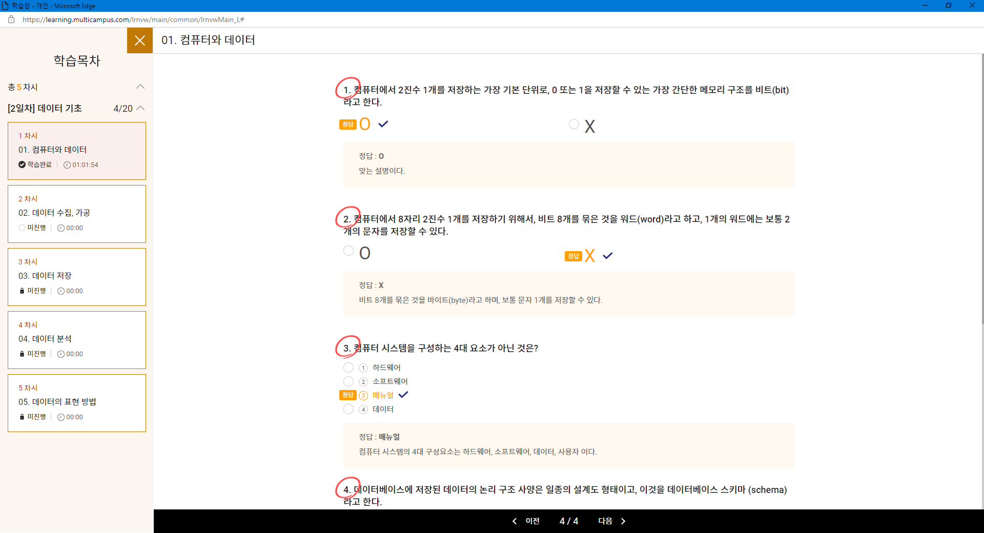The width and height of the screenshot is (984, 533).
Task: Open lesson 01. 컴퓨터와 데이터
Action: coord(77,151)
